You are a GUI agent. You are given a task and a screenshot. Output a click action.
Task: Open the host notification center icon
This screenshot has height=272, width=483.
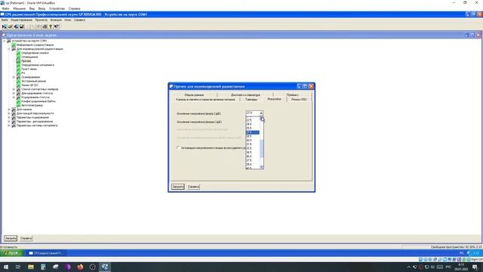coord(475,267)
